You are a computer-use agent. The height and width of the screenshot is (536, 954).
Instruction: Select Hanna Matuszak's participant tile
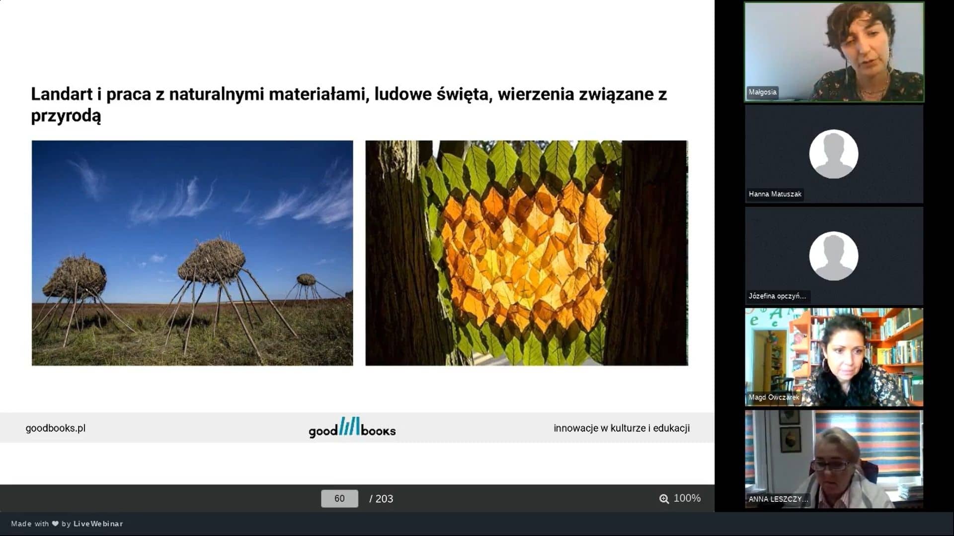pyautogui.click(x=834, y=154)
